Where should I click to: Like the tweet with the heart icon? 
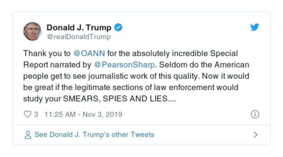pos(27,114)
